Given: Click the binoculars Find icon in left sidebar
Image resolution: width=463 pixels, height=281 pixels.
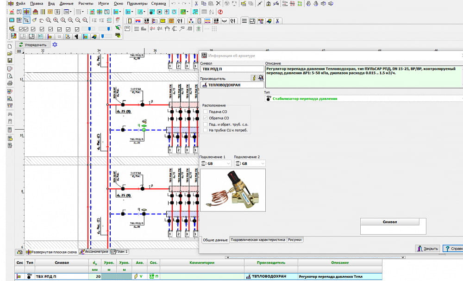Looking at the screenshot, I should [10, 113].
